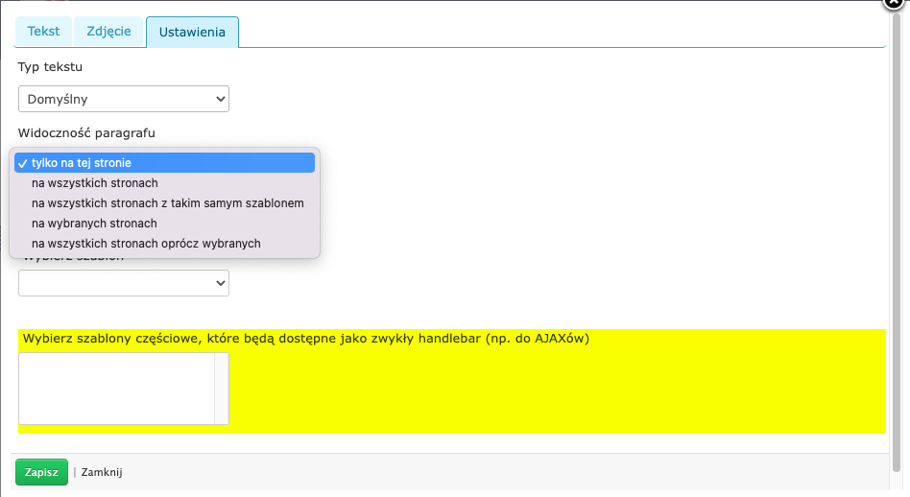Click the list box scrollbar track

pos(221,388)
